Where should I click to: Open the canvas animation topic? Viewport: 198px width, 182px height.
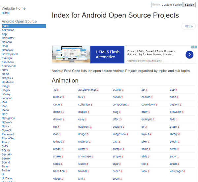click(x=146, y=97)
